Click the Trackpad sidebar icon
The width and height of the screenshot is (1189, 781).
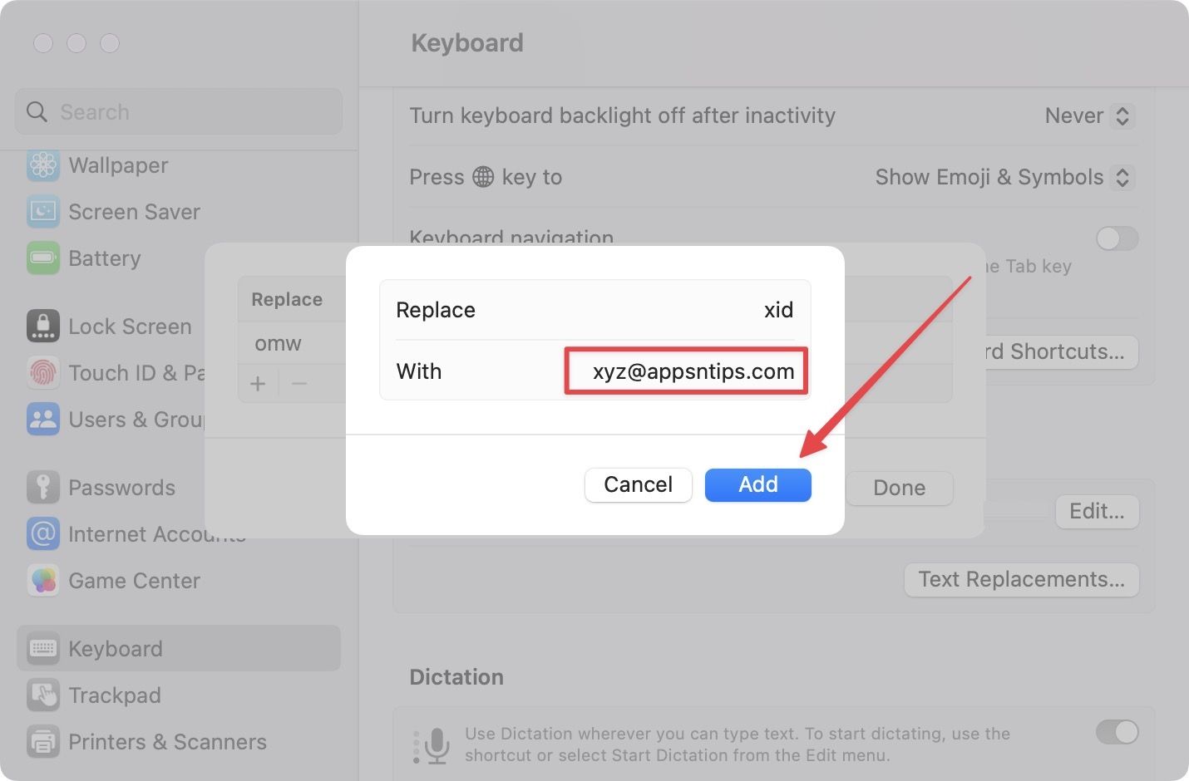[42, 695]
